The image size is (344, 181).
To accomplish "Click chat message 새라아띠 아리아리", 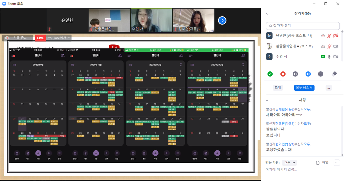I will [x=284, y=115].
